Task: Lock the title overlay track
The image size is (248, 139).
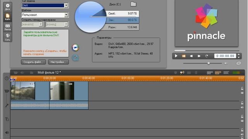Action: pos(242,117)
